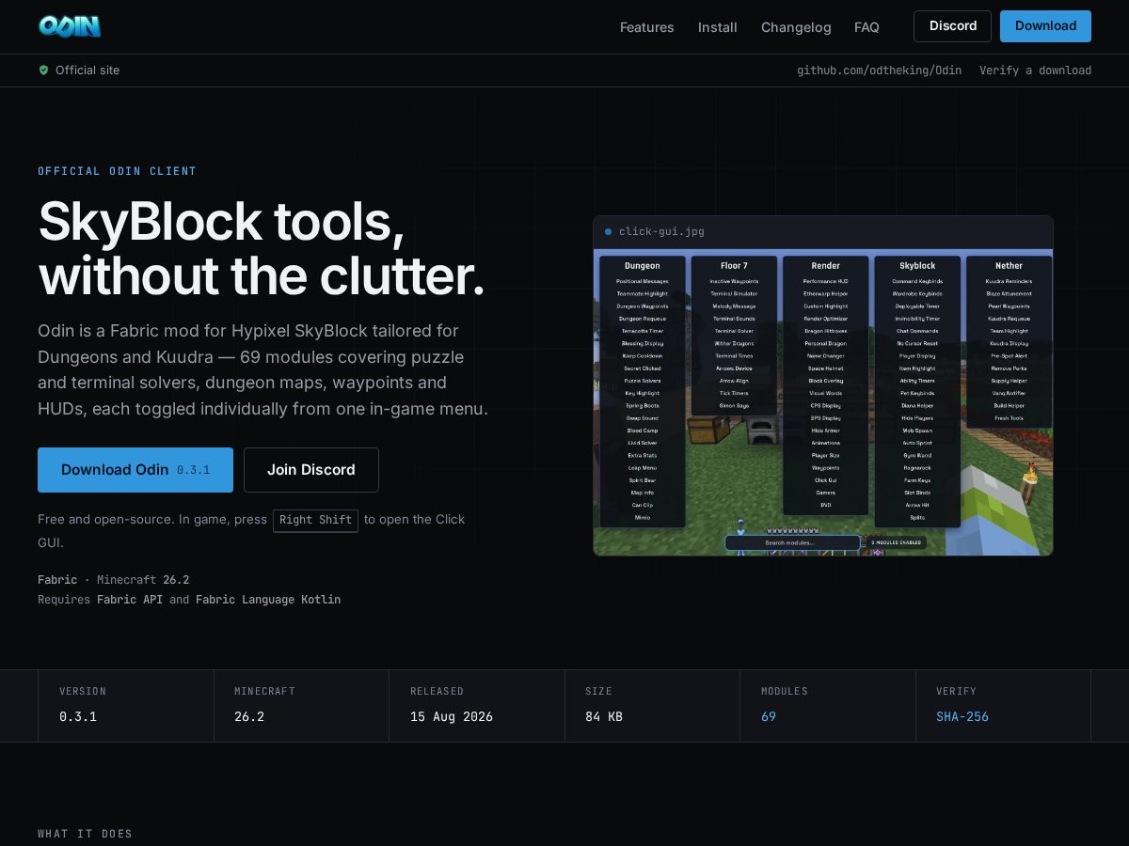Click the Discord button in header
This screenshot has height=846, width=1129.
[x=952, y=26]
